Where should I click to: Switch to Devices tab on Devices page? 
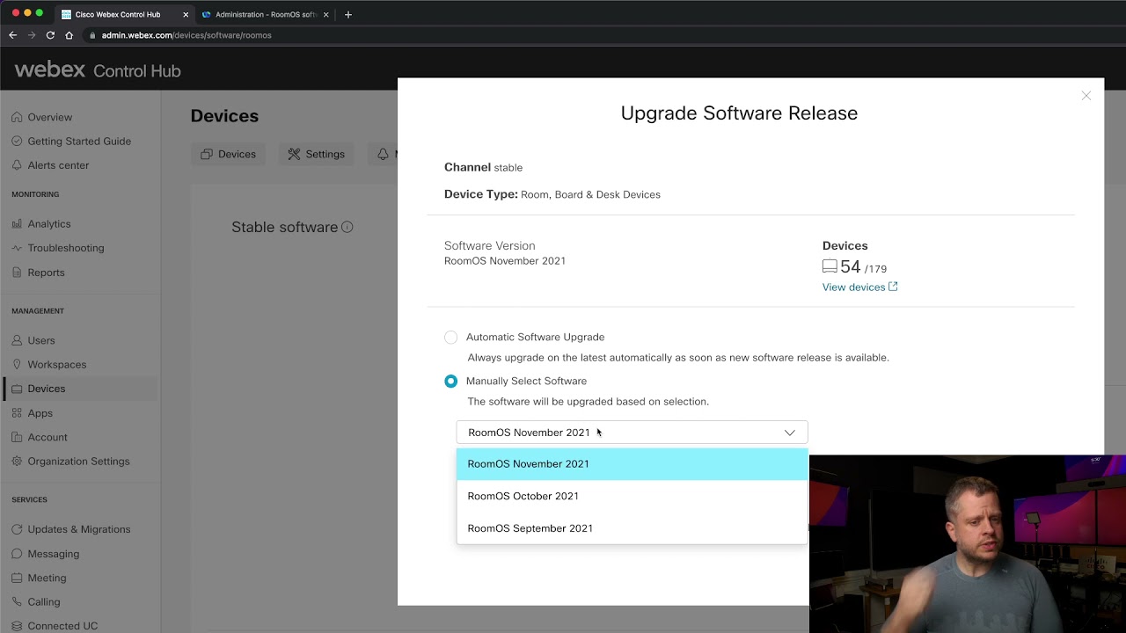coord(229,154)
